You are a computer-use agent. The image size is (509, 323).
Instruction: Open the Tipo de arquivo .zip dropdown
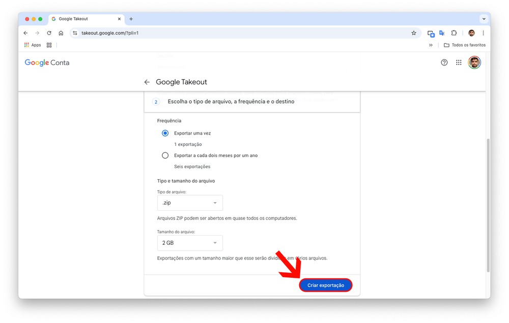pyautogui.click(x=190, y=203)
